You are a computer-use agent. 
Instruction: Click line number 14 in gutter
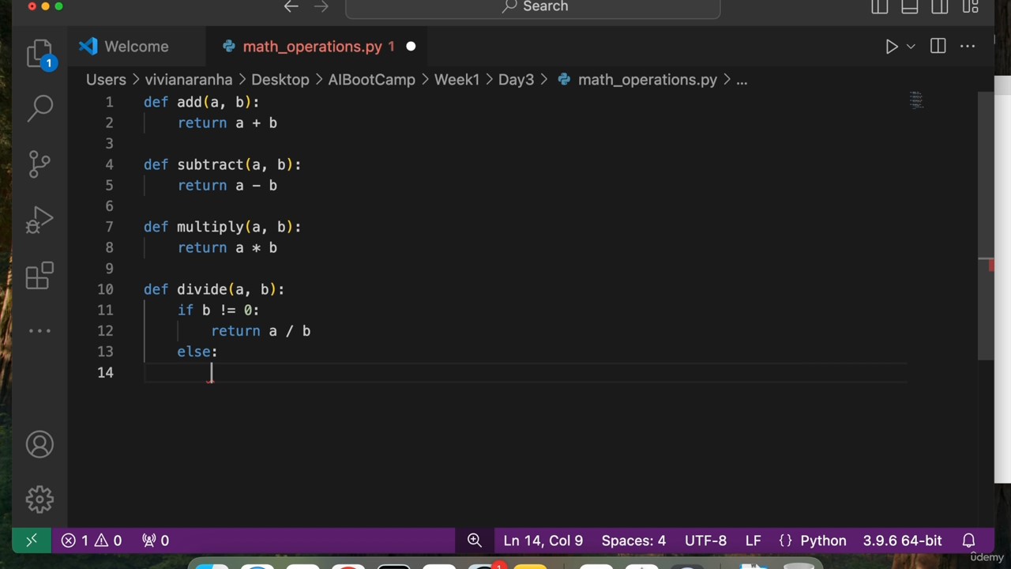tap(105, 372)
